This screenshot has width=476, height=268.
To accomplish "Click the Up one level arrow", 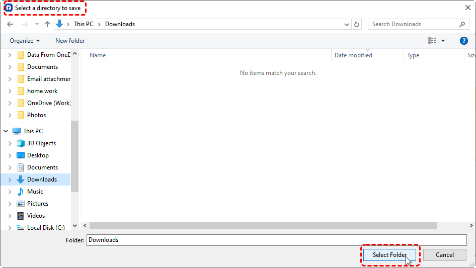I will pyautogui.click(x=47, y=24).
